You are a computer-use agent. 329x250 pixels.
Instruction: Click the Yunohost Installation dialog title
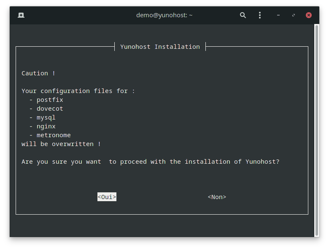tap(160, 46)
